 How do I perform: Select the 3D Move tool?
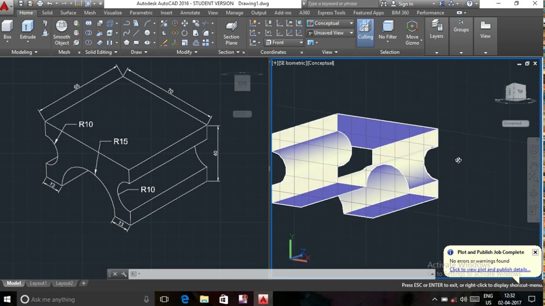point(175,23)
